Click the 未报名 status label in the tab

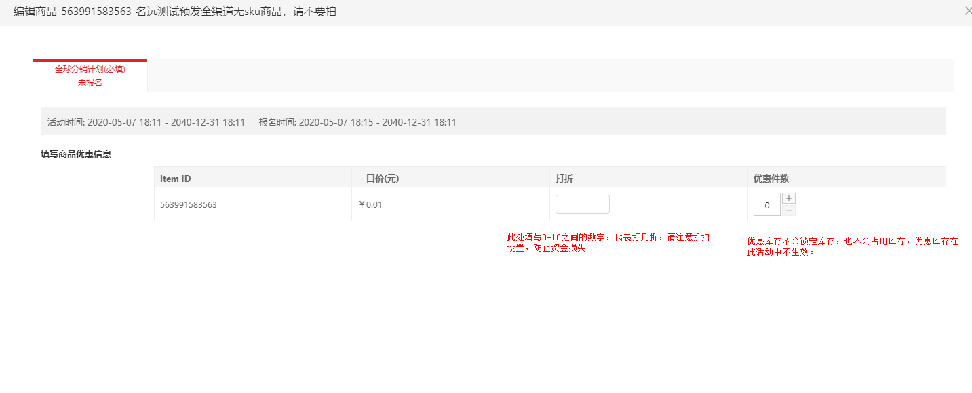tap(90, 82)
